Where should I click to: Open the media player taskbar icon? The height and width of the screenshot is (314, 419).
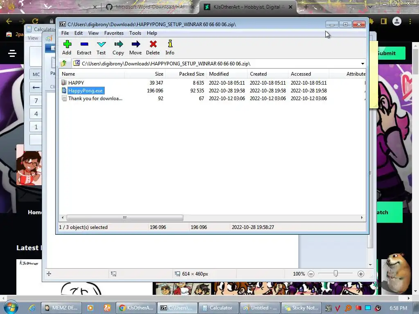tap(90, 308)
